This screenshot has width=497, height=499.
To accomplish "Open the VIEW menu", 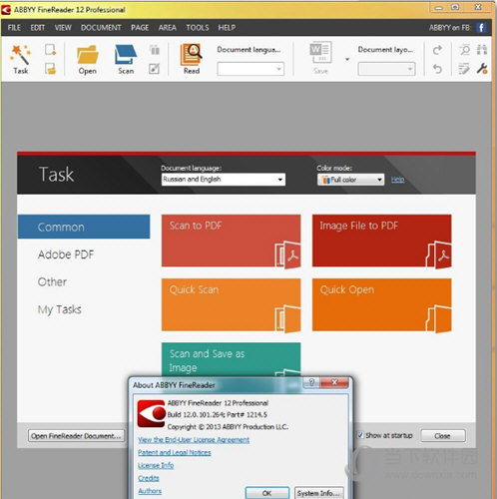I will [63, 28].
